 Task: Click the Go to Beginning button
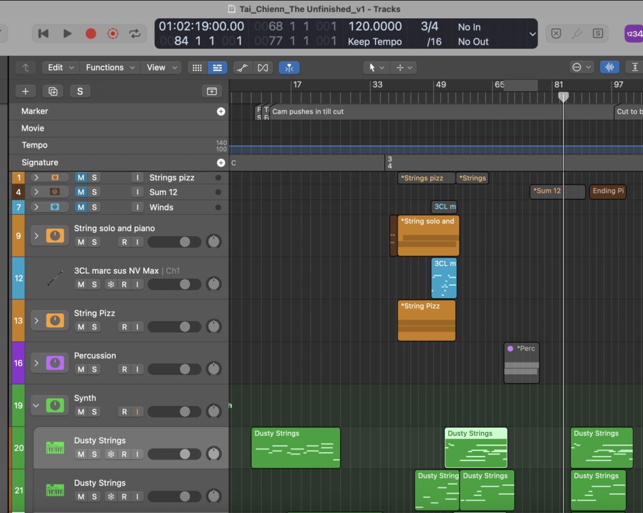[x=43, y=34]
